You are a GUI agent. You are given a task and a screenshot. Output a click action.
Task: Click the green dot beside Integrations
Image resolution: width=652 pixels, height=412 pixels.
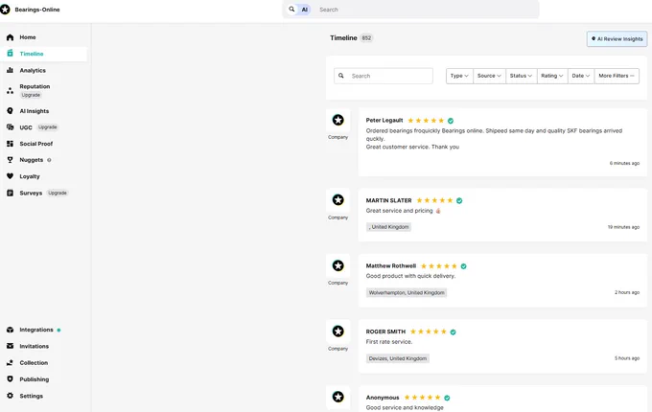click(59, 331)
